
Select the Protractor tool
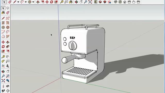click(x=3, y=61)
